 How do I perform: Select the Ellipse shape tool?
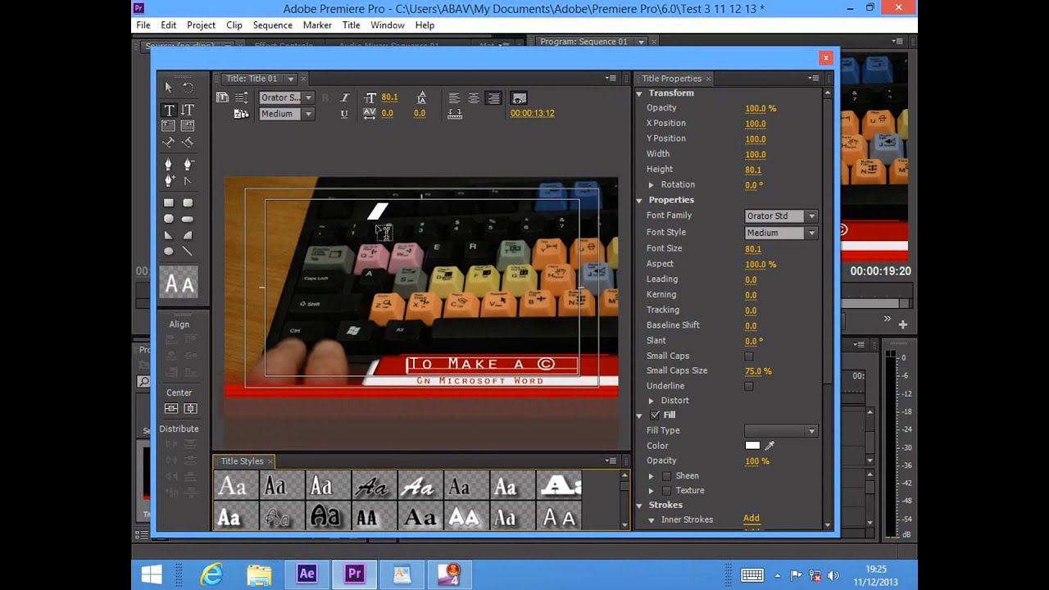tap(169, 252)
